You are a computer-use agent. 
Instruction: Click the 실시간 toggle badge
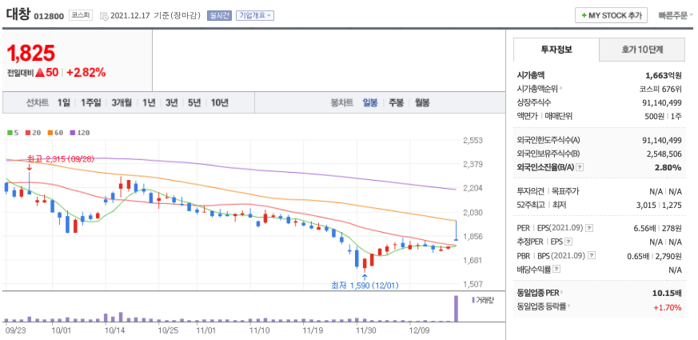pyautogui.click(x=219, y=15)
